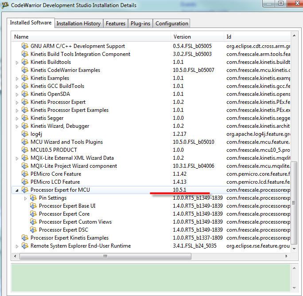Screen dimensions: 303x296
Task: Expand the MQX-Lite External XML Wizard Data node
Action: 17,158
